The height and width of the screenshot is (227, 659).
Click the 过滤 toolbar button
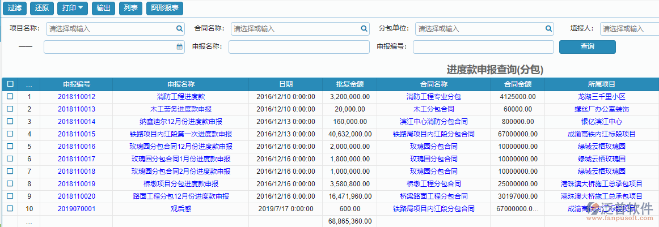[15, 8]
